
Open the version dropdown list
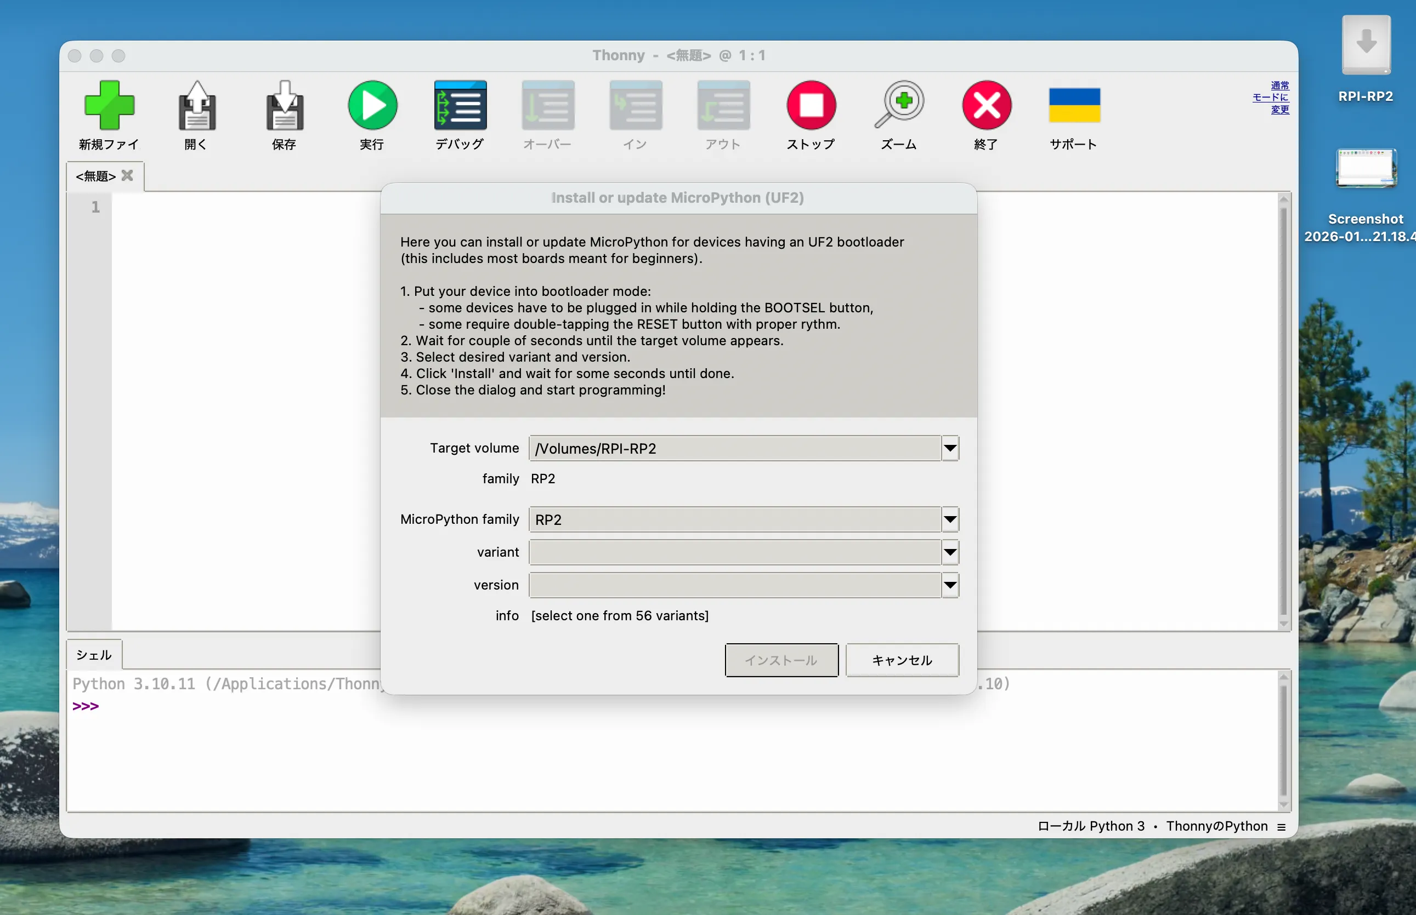point(950,585)
